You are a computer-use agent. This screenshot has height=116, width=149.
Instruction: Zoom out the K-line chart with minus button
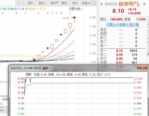click(x=23, y=3)
